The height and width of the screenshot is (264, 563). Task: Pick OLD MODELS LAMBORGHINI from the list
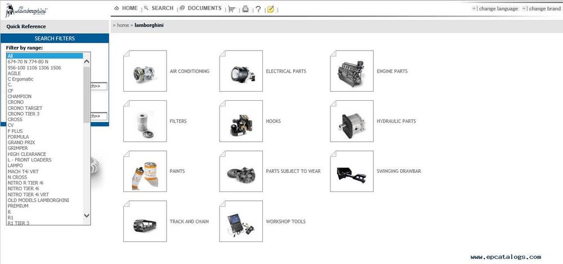pyautogui.click(x=45, y=200)
